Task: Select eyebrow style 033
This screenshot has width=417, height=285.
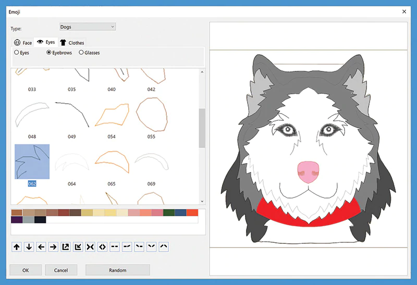Action: point(32,80)
